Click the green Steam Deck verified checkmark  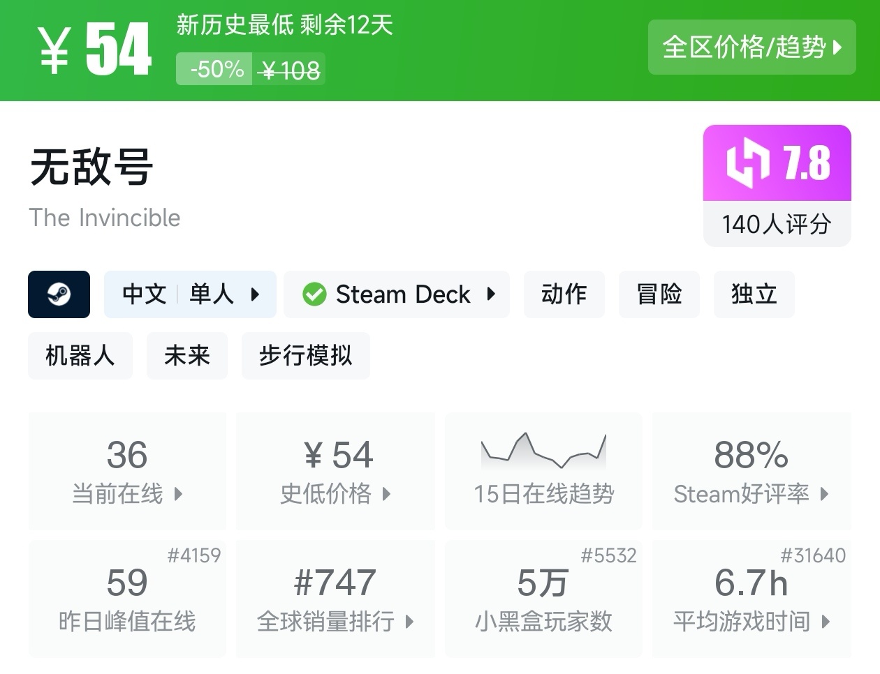314,294
